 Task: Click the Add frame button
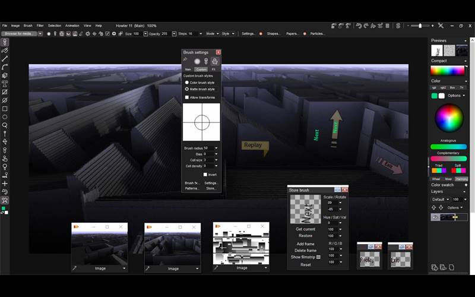tap(305, 244)
